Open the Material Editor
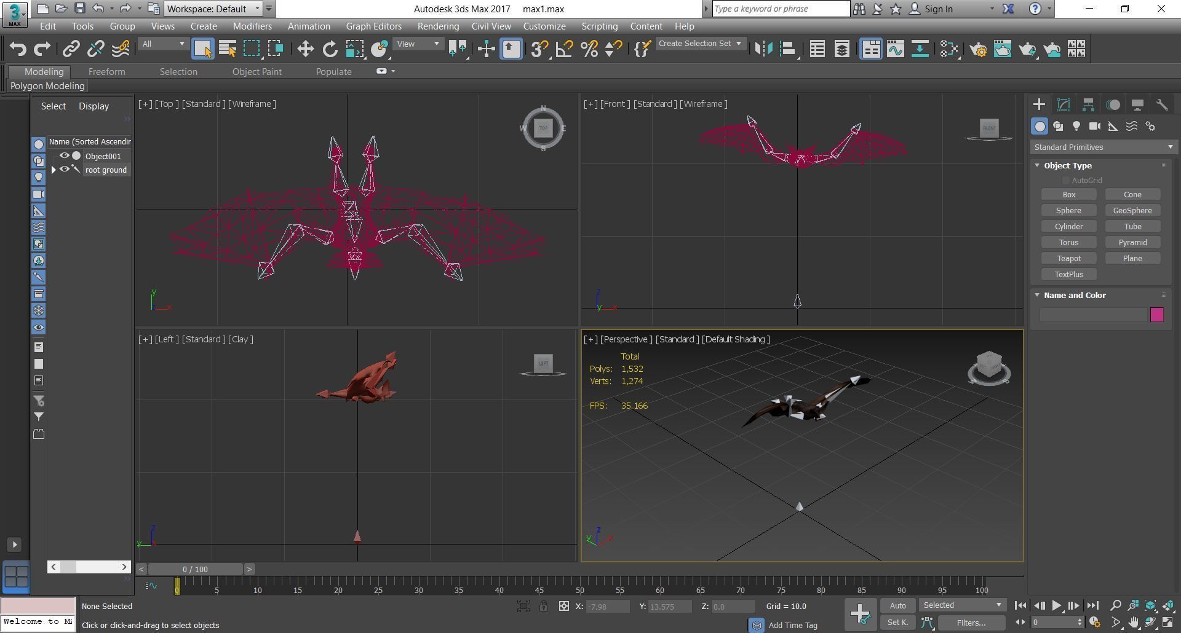 (949, 49)
